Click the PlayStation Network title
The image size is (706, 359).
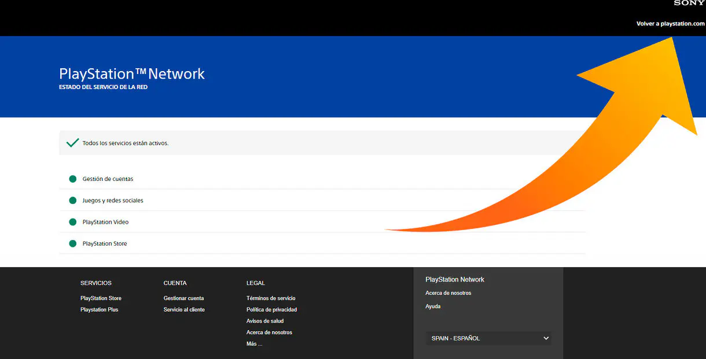pyautogui.click(x=132, y=74)
